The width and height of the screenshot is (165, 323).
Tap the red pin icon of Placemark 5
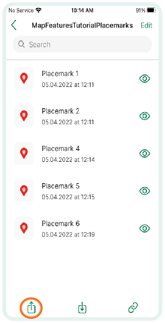click(x=24, y=191)
